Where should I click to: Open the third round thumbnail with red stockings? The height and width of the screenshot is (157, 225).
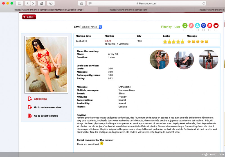(208, 59)
